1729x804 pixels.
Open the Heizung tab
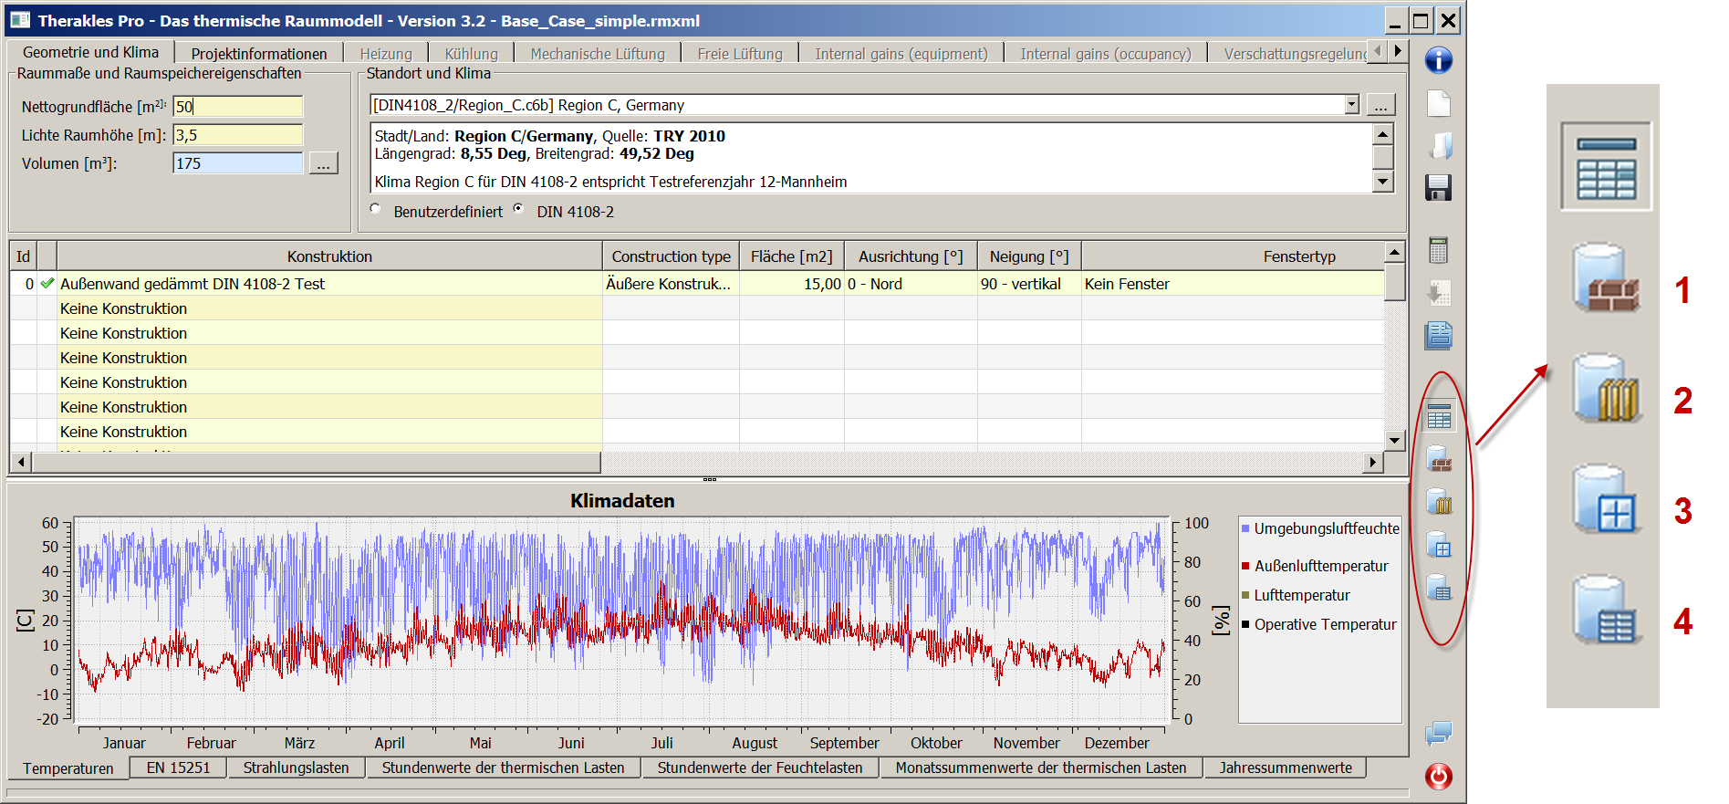pyautogui.click(x=386, y=54)
